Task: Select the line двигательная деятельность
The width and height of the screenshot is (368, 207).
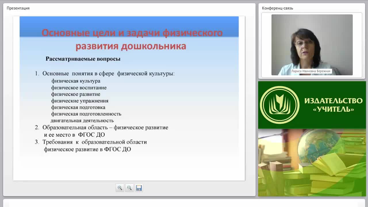Action: pyautogui.click(x=82, y=121)
